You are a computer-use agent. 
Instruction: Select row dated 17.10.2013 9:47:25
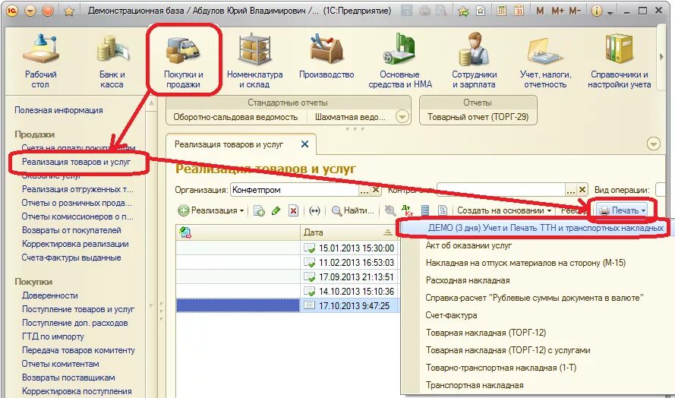287,306
